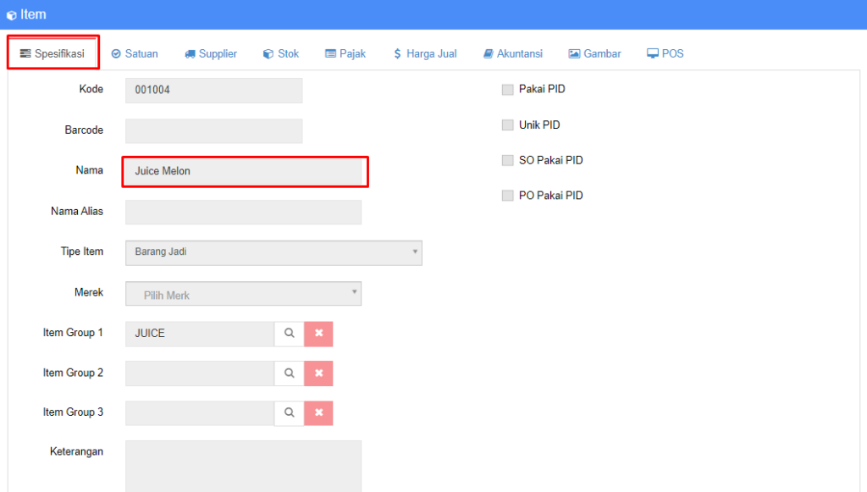The image size is (867, 492).
Task: Expand the Tipe Item dropdown
Action: click(x=273, y=252)
